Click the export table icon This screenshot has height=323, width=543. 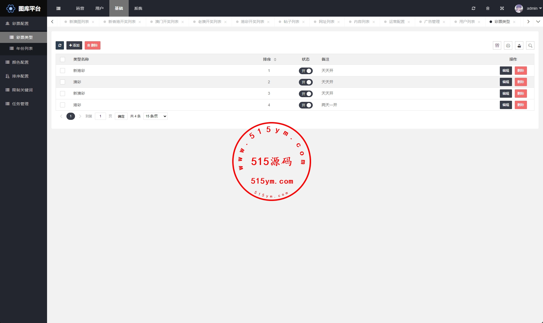[519, 46]
